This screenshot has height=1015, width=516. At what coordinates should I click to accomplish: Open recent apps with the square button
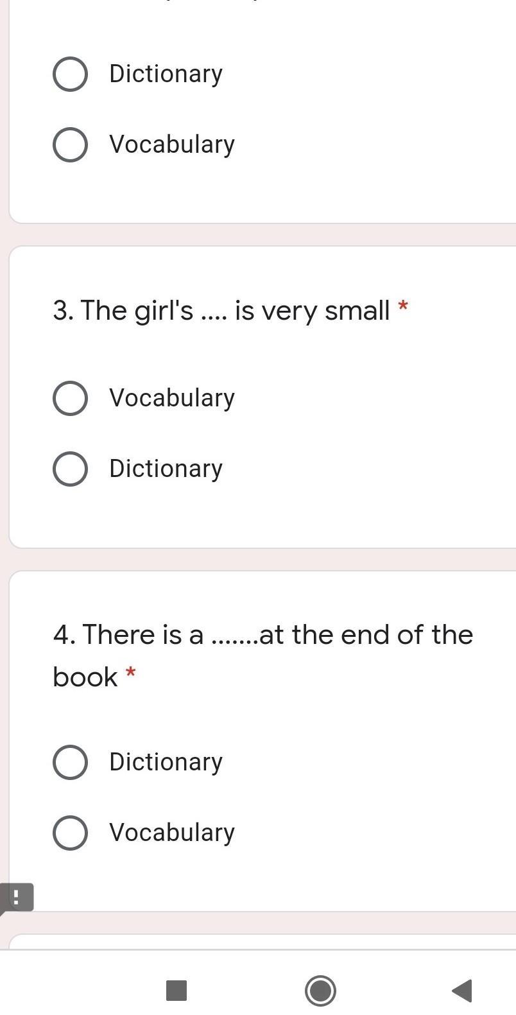click(x=176, y=990)
